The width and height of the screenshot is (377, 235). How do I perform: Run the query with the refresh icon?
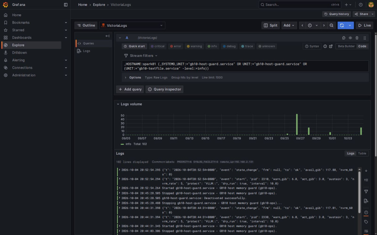[x=342, y=25]
